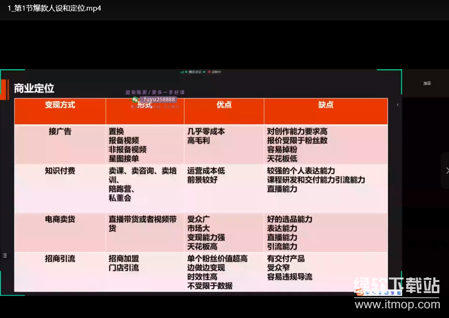Click the text 课程研发和交付能力引流能力

[316, 180]
